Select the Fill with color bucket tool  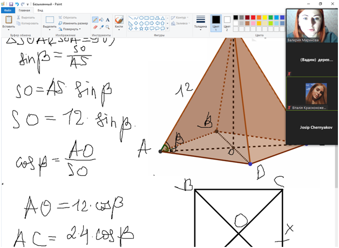pyautogui.click(x=101, y=20)
